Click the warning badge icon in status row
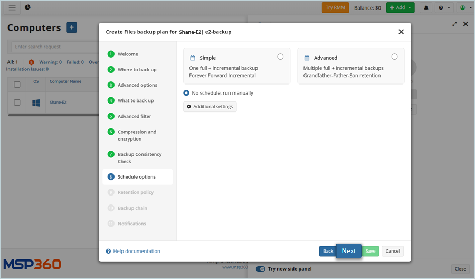The width and height of the screenshot is (475, 279). pos(31,62)
